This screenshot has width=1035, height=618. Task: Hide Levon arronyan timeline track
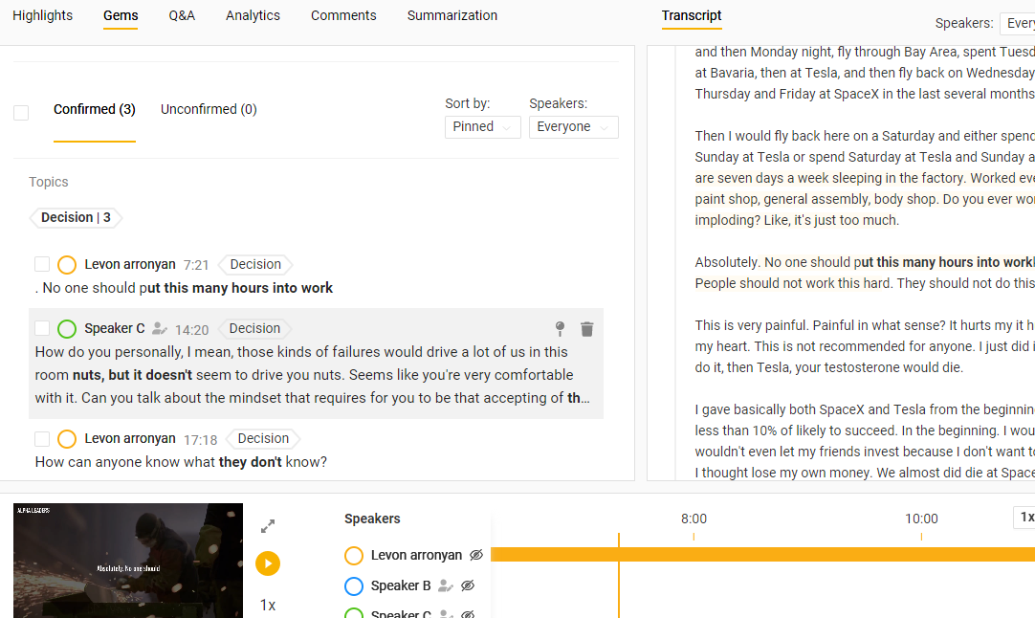coord(476,555)
